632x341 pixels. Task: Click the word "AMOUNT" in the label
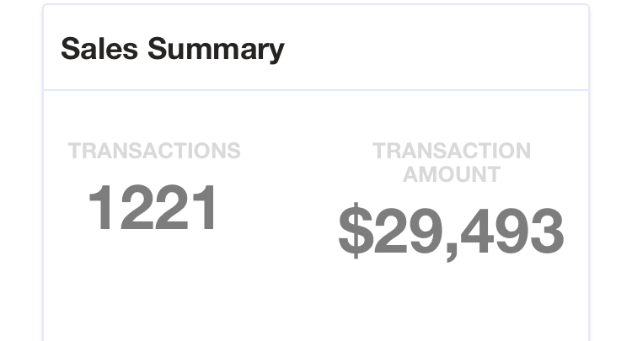click(x=452, y=174)
